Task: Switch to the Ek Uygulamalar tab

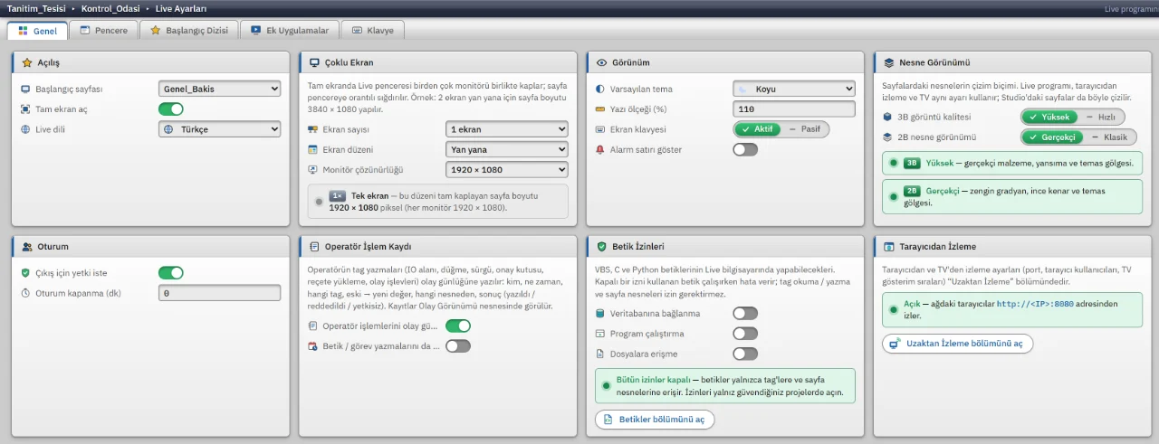Action: 290,31
